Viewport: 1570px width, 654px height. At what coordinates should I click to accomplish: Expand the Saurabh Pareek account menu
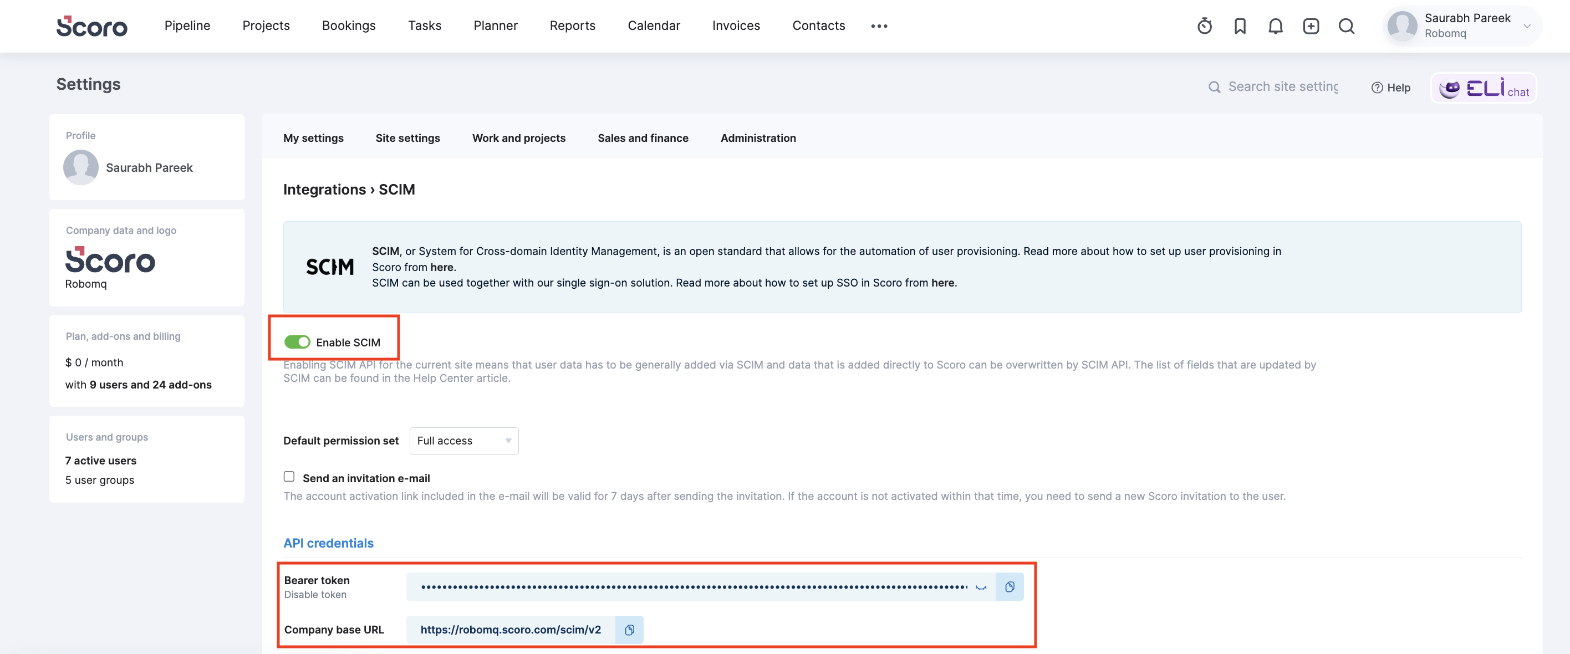coord(1527,25)
